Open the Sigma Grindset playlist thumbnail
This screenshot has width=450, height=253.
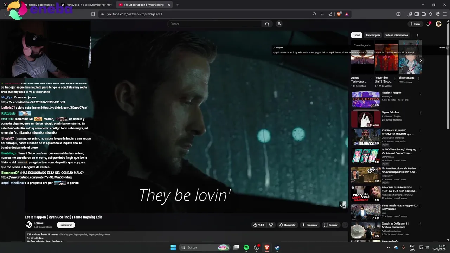coord(366,119)
